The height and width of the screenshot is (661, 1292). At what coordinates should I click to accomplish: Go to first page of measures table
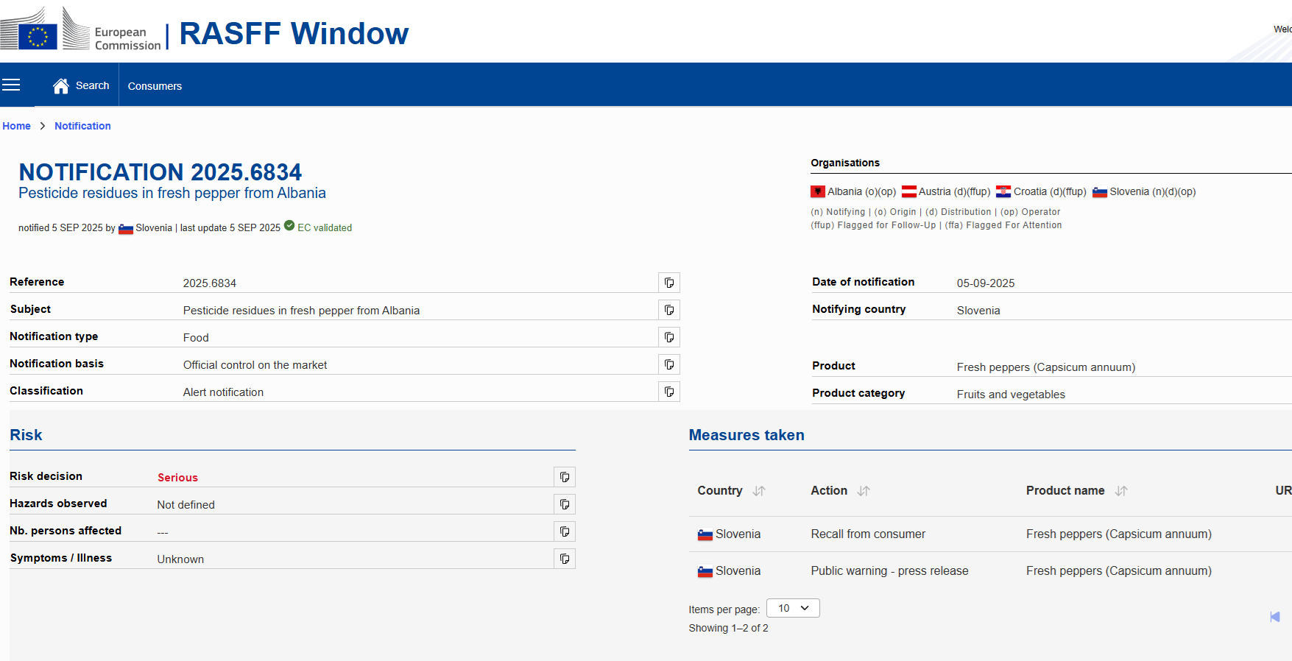tap(1274, 617)
